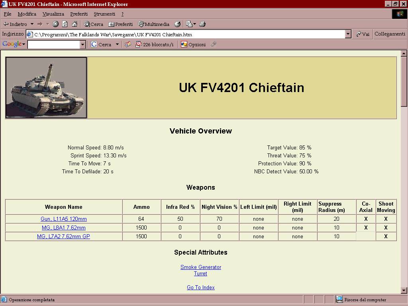Image resolution: width=408 pixels, height=306 pixels.
Task: Click the vertical scrollbar thumb
Action: pyautogui.click(x=404, y=82)
